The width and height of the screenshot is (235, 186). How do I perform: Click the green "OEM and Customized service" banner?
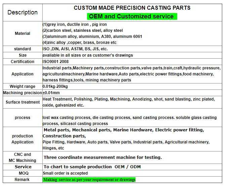[x=132, y=16]
